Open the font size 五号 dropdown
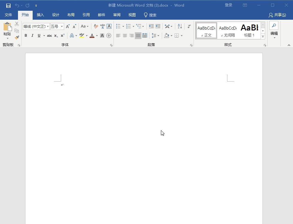Viewport: 293px width, 224px height. click(x=62, y=27)
